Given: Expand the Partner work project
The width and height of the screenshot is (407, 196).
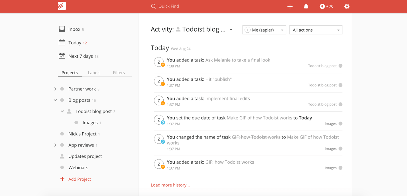Looking at the screenshot, I should coord(55,89).
